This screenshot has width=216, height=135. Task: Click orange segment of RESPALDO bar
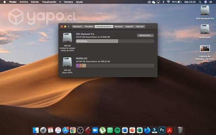coord(82,65)
